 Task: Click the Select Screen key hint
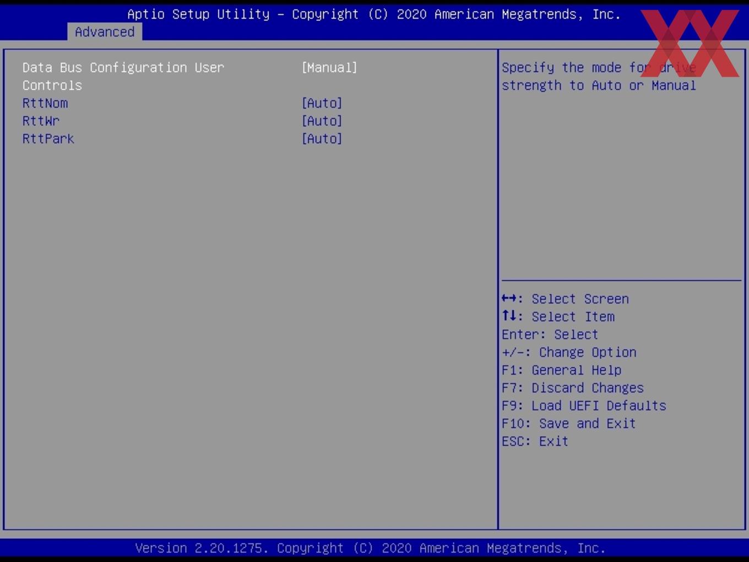pyautogui.click(x=566, y=299)
